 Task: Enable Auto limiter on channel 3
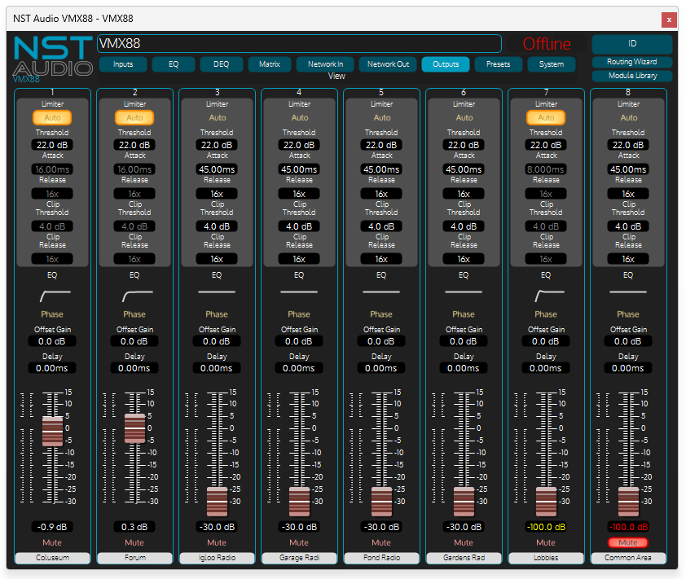point(217,117)
